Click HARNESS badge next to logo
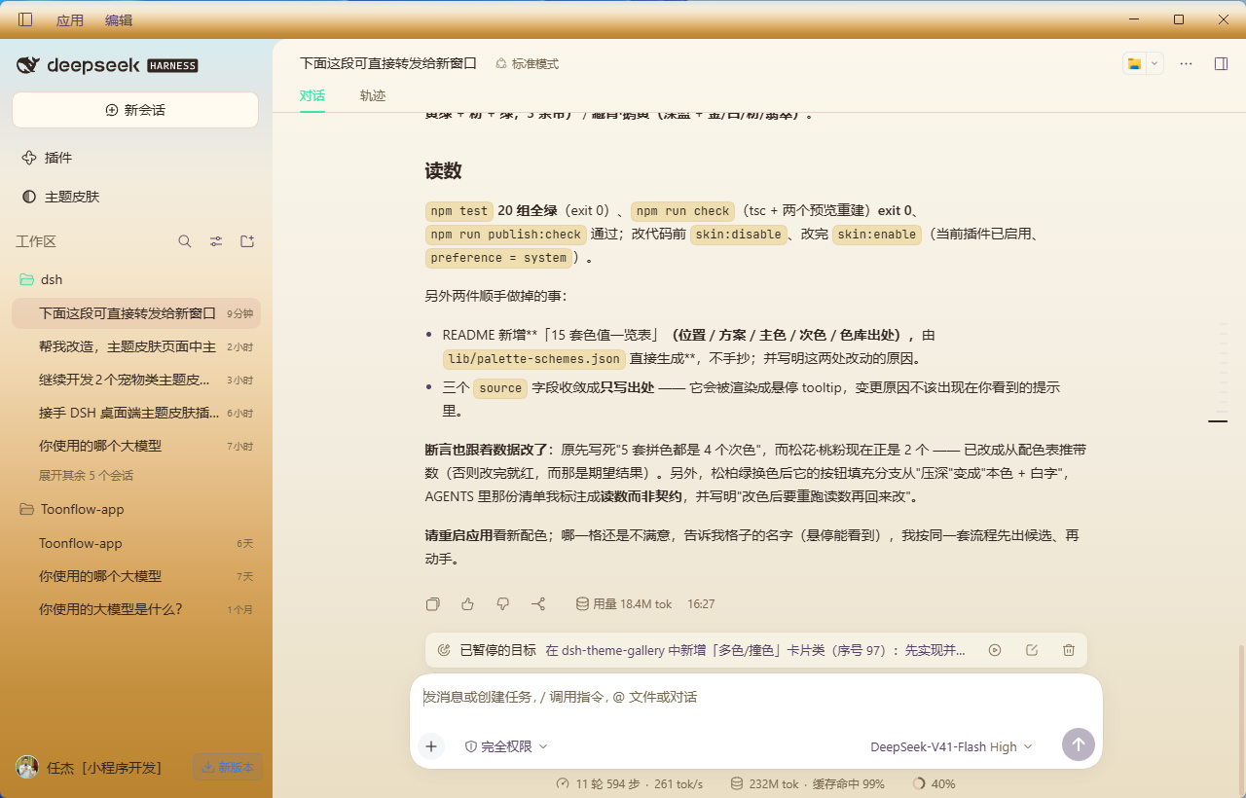This screenshot has width=1246, height=798. pos(172,66)
